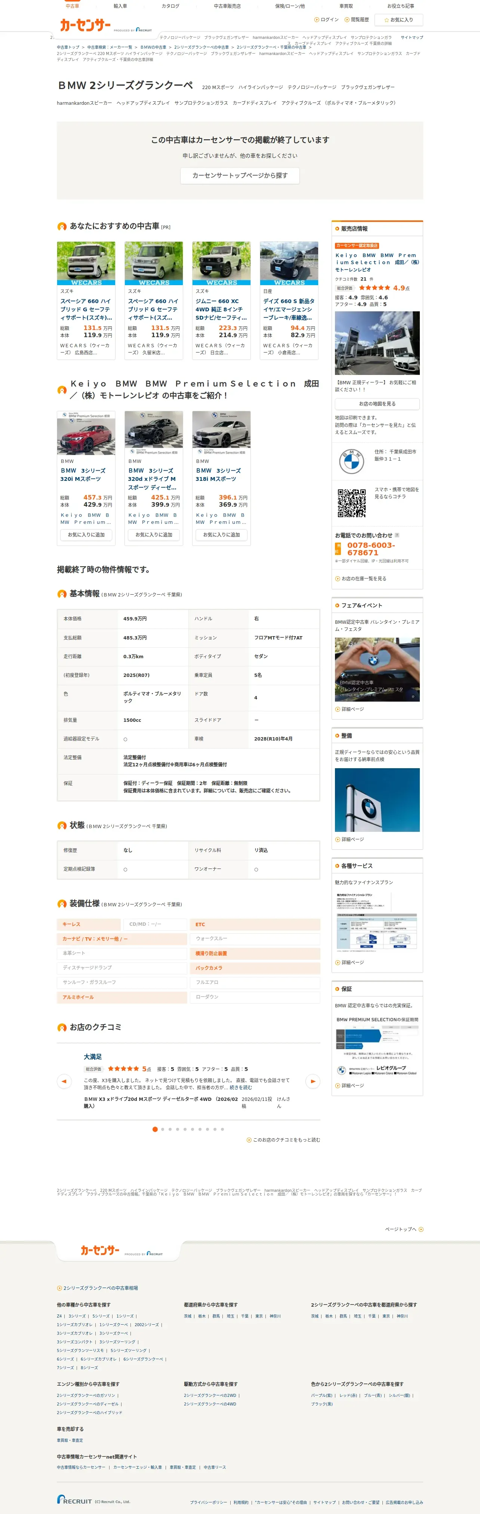
Task: Open the カタログ navigation tab
Action: [170, 6]
